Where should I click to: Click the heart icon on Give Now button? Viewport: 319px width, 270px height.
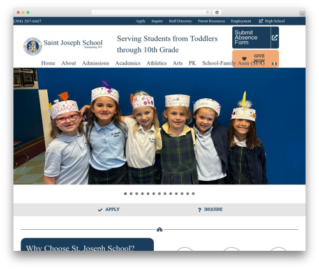[x=244, y=59]
